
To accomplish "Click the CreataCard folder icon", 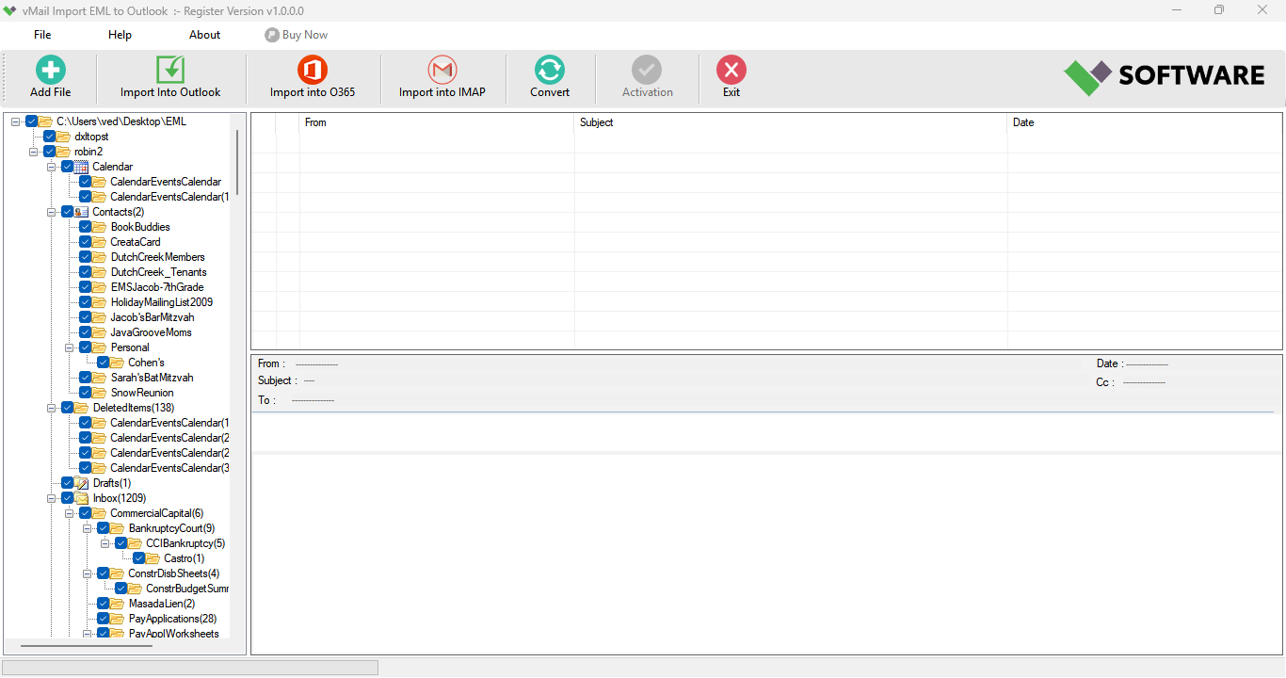I will point(100,242).
